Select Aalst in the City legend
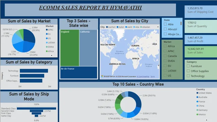Image resolution: width=217 pixels, height=122 pixels. click(129, 27)
